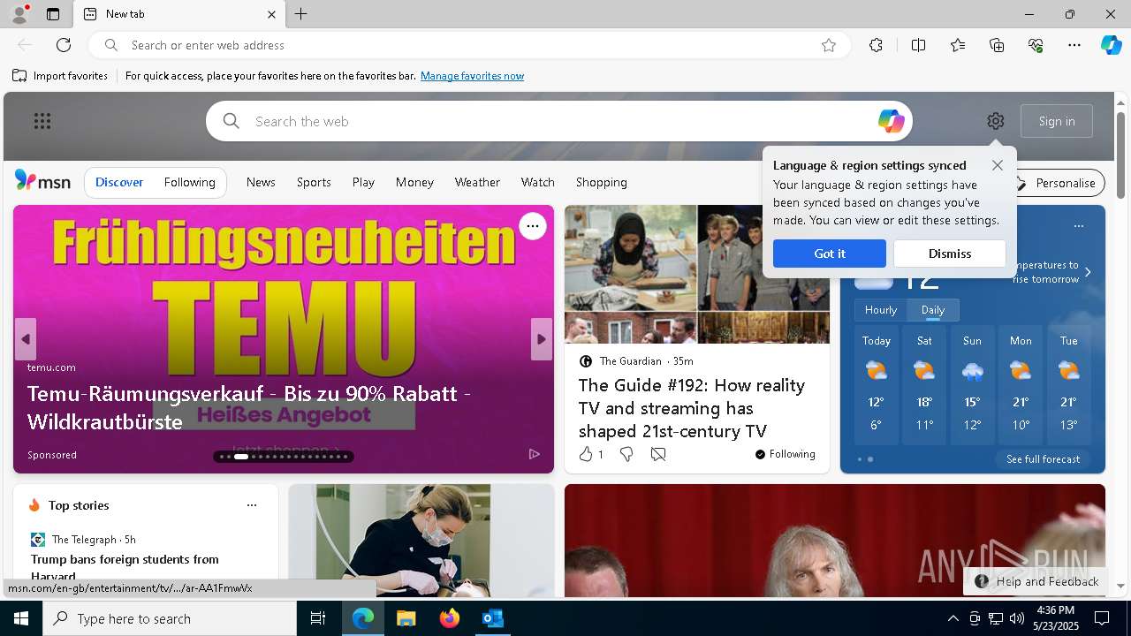Show previous carousel slide arrow
Viewport: 1131px width, 636px height.
[26, 339]
